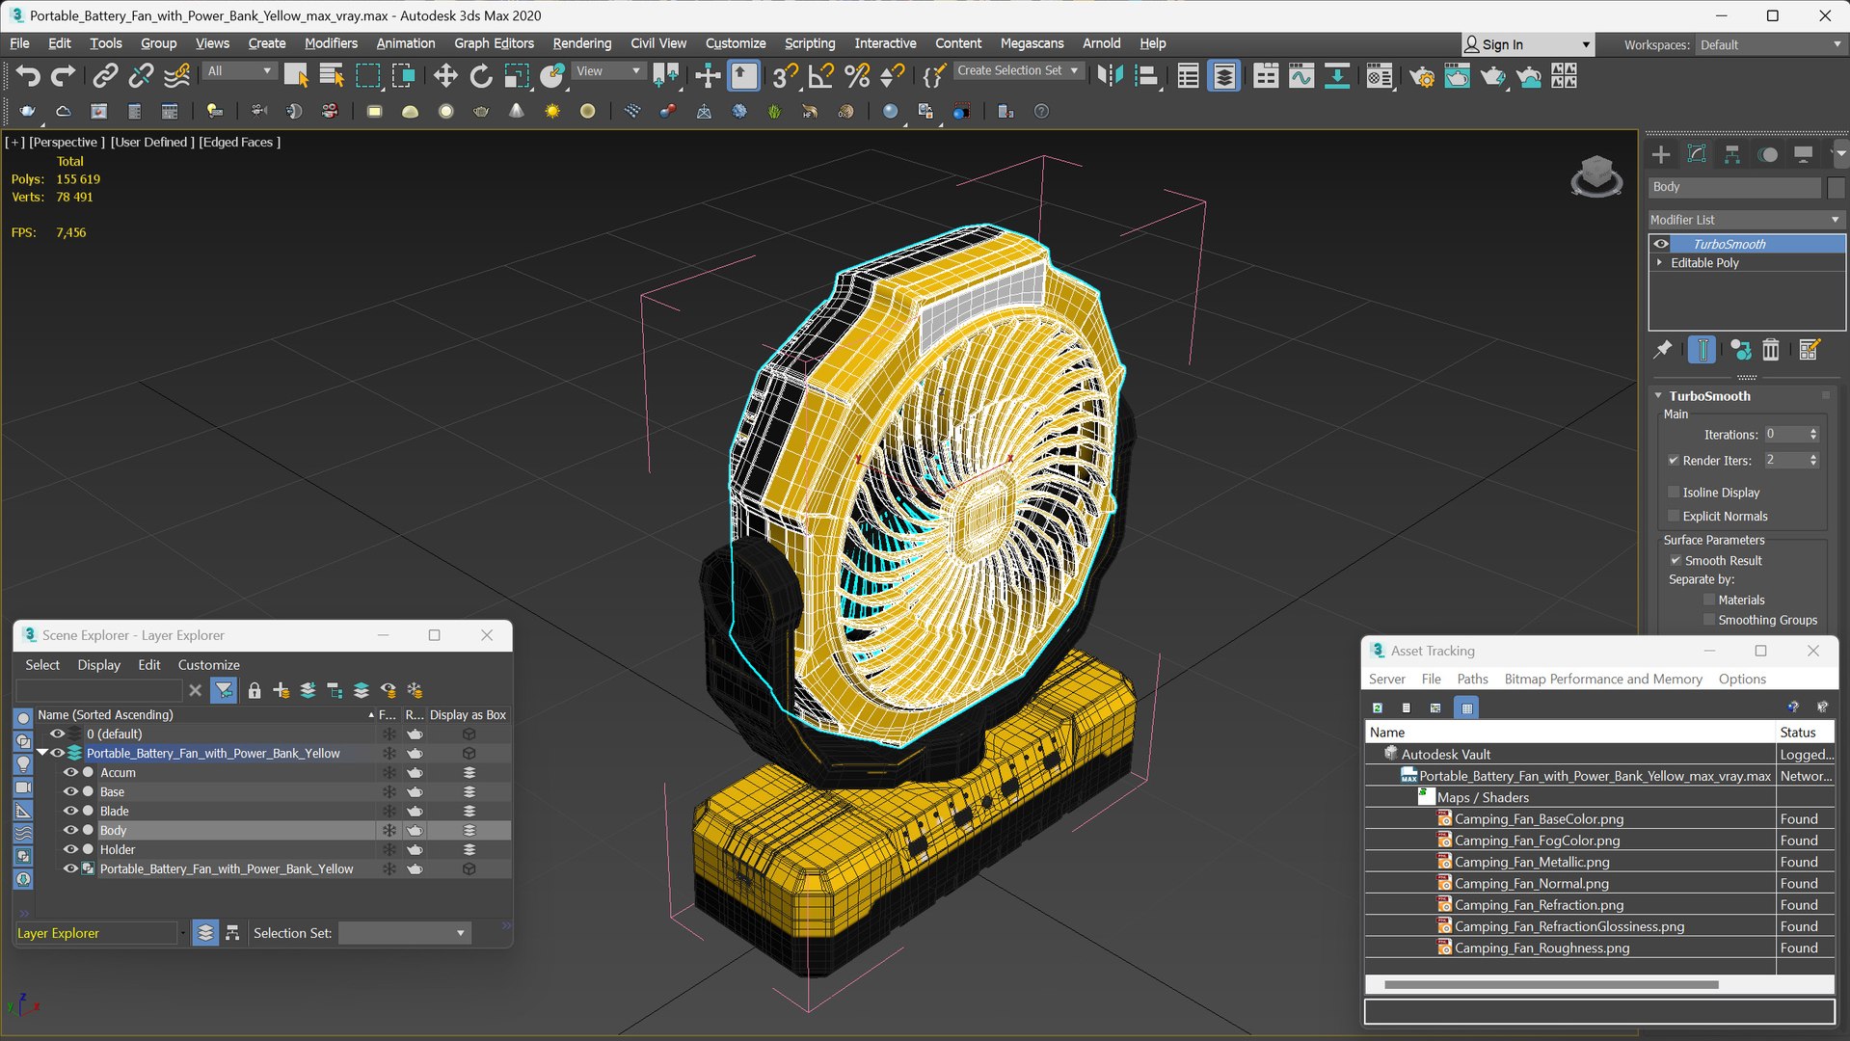Open the Display menu in Scene Explorer

click(98, 665)
